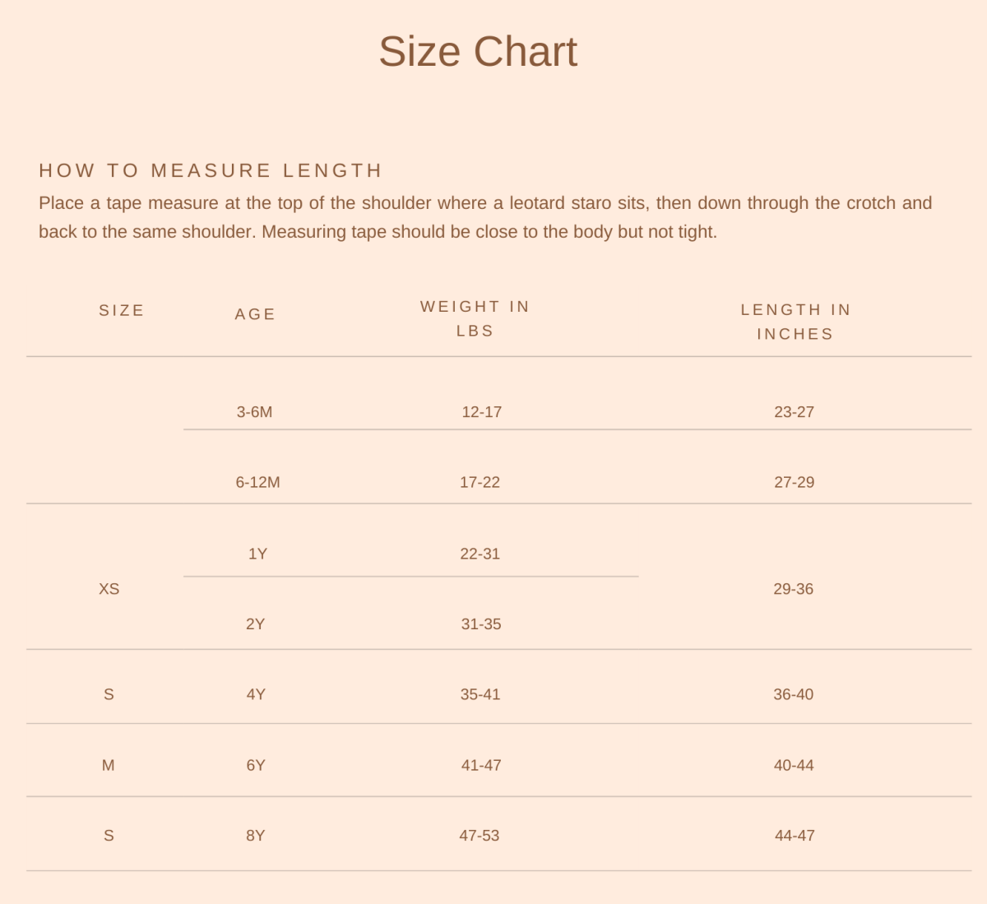
Task: Click the 3-6M age cell
Action: [x=254, y=412]
